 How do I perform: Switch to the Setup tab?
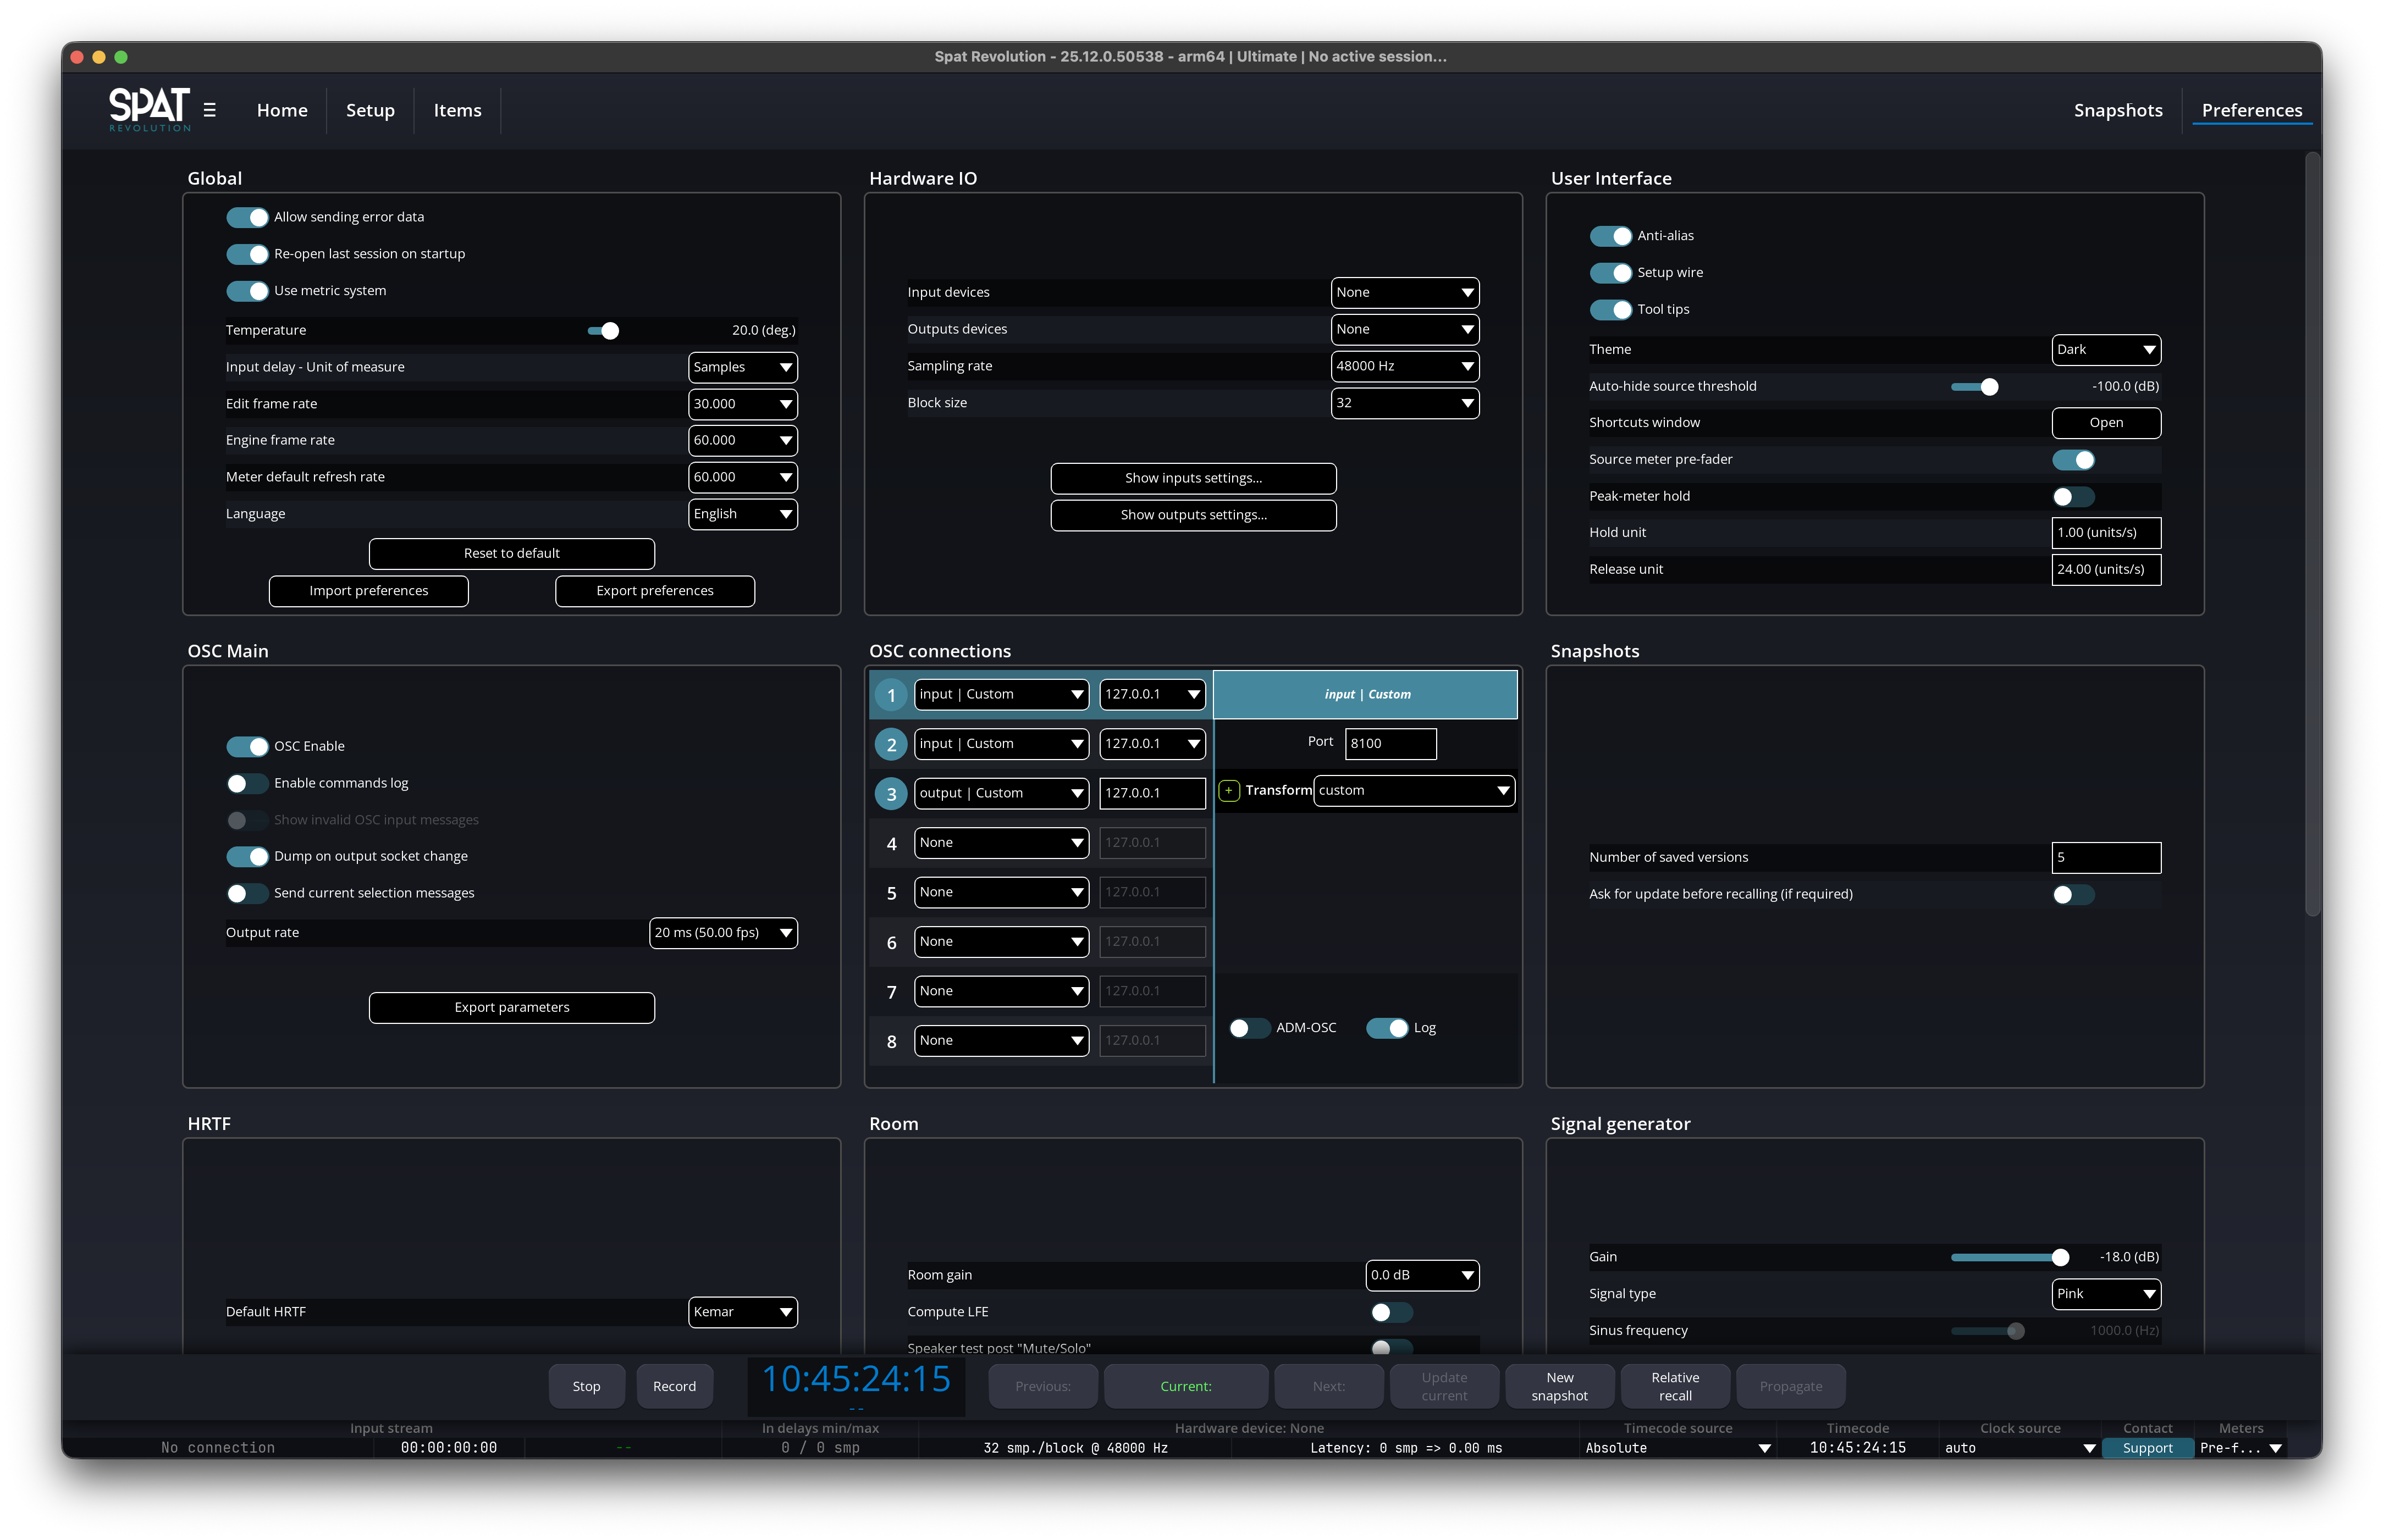click(x=370, y=110)
